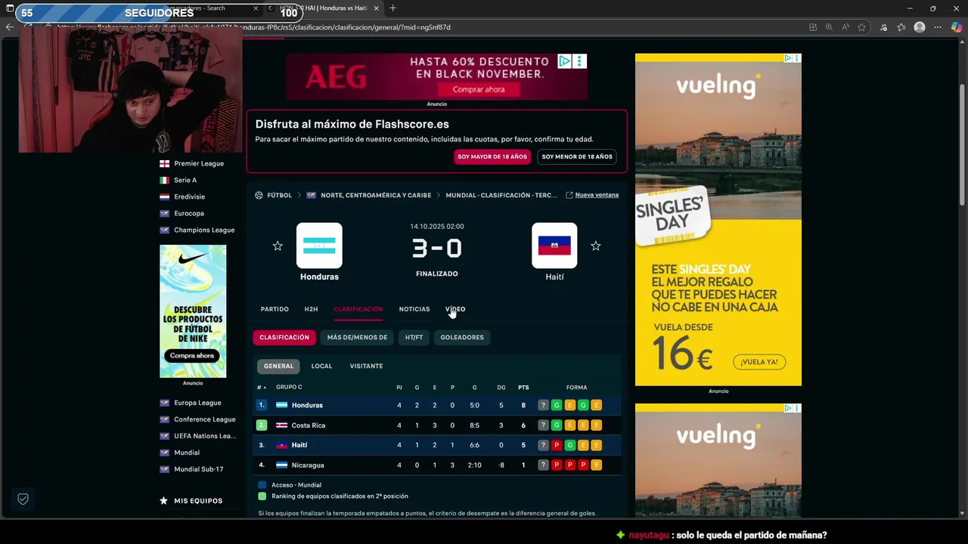Screen dimensions: 968x544
Task: Select General standings view
Action: point(278,366)
